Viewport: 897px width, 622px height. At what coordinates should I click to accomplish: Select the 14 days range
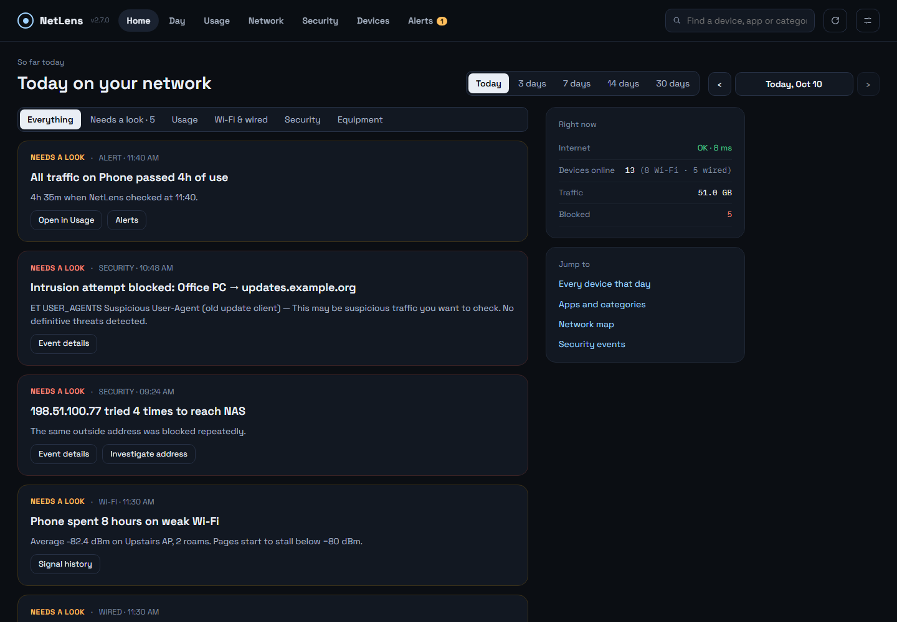(624, 83)
